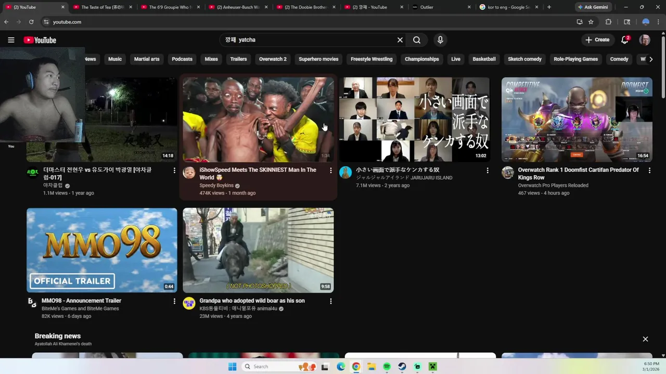
Task: View site information in address bar
Action: pyautogui.click(x=46, y=22)
